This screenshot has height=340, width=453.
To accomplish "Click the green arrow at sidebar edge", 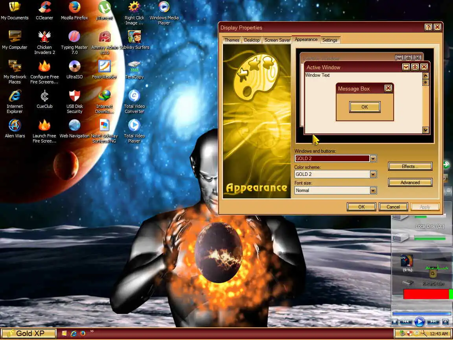I will point(447,165).
